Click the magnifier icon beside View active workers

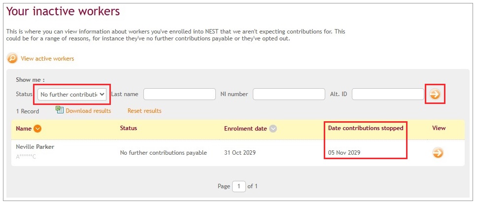12,58
